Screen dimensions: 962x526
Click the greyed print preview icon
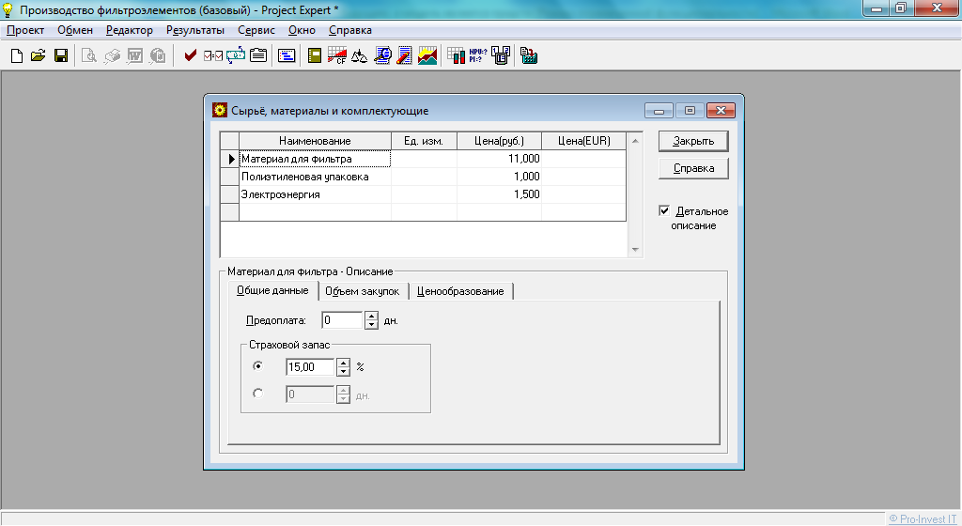pos(89,55)
